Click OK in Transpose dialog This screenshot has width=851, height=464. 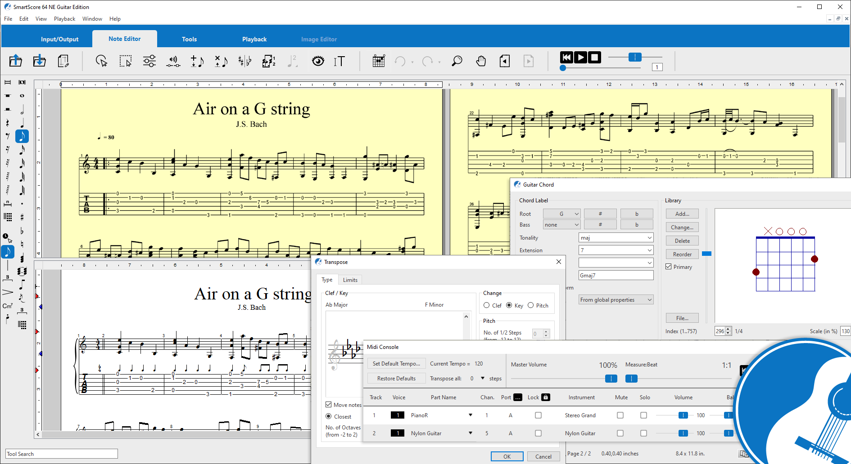[x=507, y=456]
